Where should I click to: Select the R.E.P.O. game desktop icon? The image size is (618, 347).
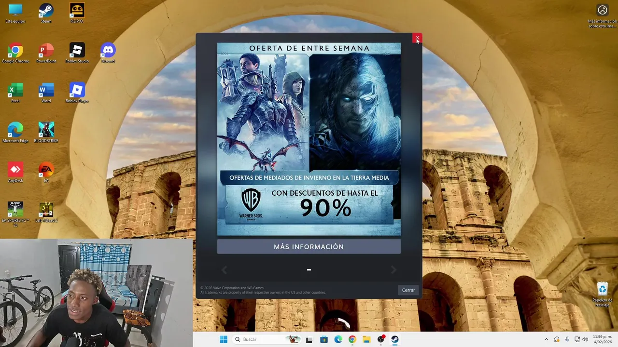pos(77,13)
